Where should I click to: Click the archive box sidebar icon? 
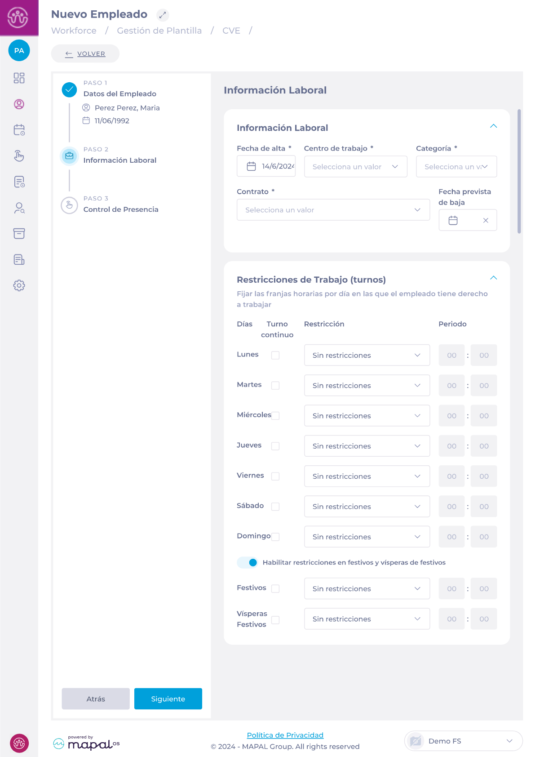(x=19, y=233)
